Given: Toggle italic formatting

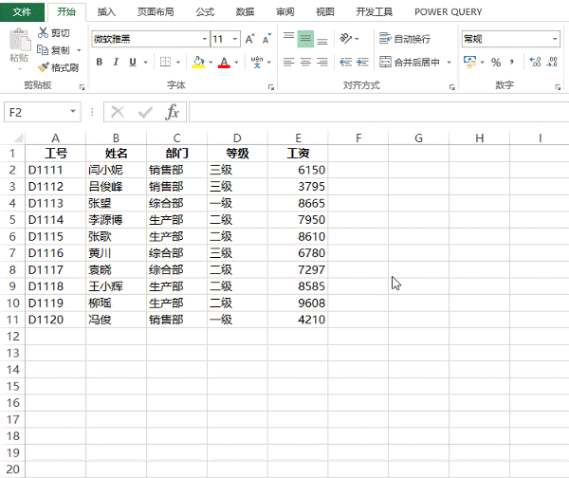Looking at the screenshot, I should point(116,62).
